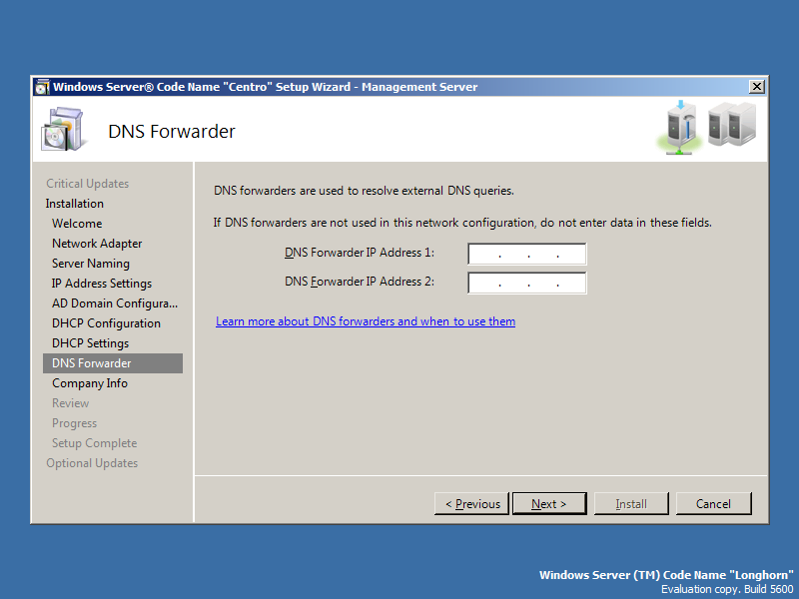The image size is (799, 599).
Task: Select the AD Domain Configura... step
Action: 115,303
